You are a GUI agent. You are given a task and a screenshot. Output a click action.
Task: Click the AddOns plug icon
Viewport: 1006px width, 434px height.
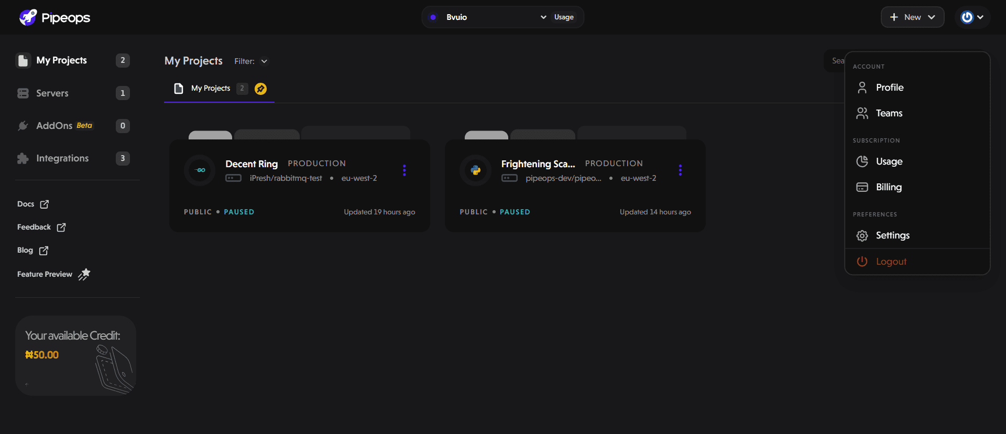point(23,126)
